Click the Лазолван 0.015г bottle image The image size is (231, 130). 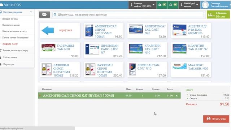tap(47, 69)
